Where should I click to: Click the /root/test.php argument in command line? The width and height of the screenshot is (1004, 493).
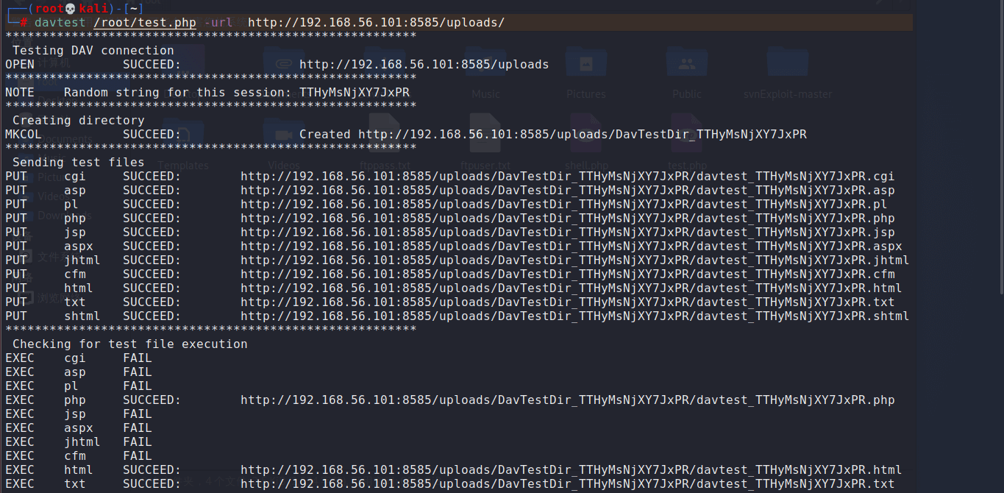click(x=145, y=22)
